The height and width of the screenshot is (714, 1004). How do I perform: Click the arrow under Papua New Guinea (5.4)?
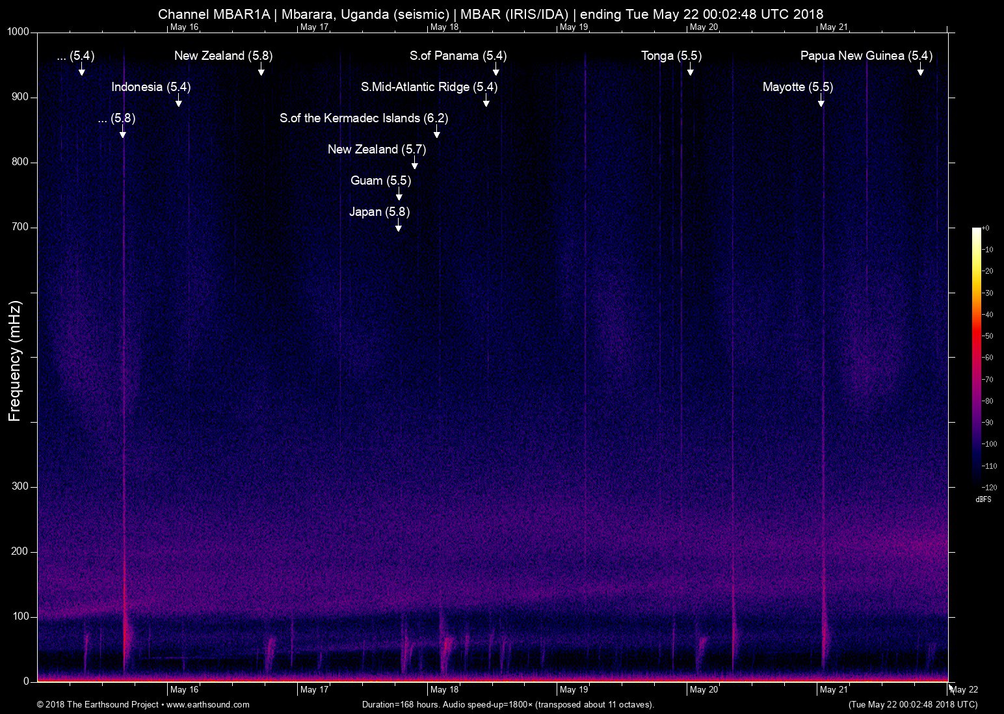click(920, 70)
